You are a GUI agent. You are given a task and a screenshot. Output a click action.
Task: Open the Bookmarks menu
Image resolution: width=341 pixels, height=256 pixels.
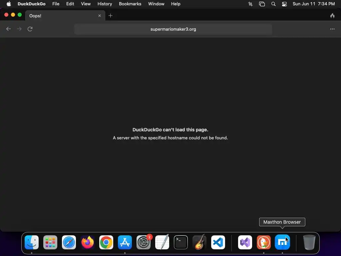pyautogui.click(x=130, y=4)
